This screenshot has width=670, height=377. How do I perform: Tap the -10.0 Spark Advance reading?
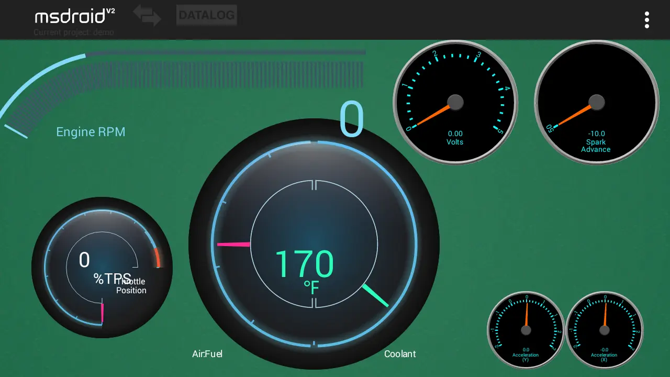(x=596, y=134)
